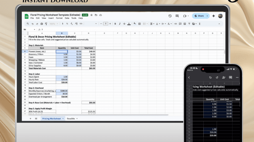Tap the add collaborator icon on phone
Viewport: 254px width, 142px height.
click(x=224, y=77)
